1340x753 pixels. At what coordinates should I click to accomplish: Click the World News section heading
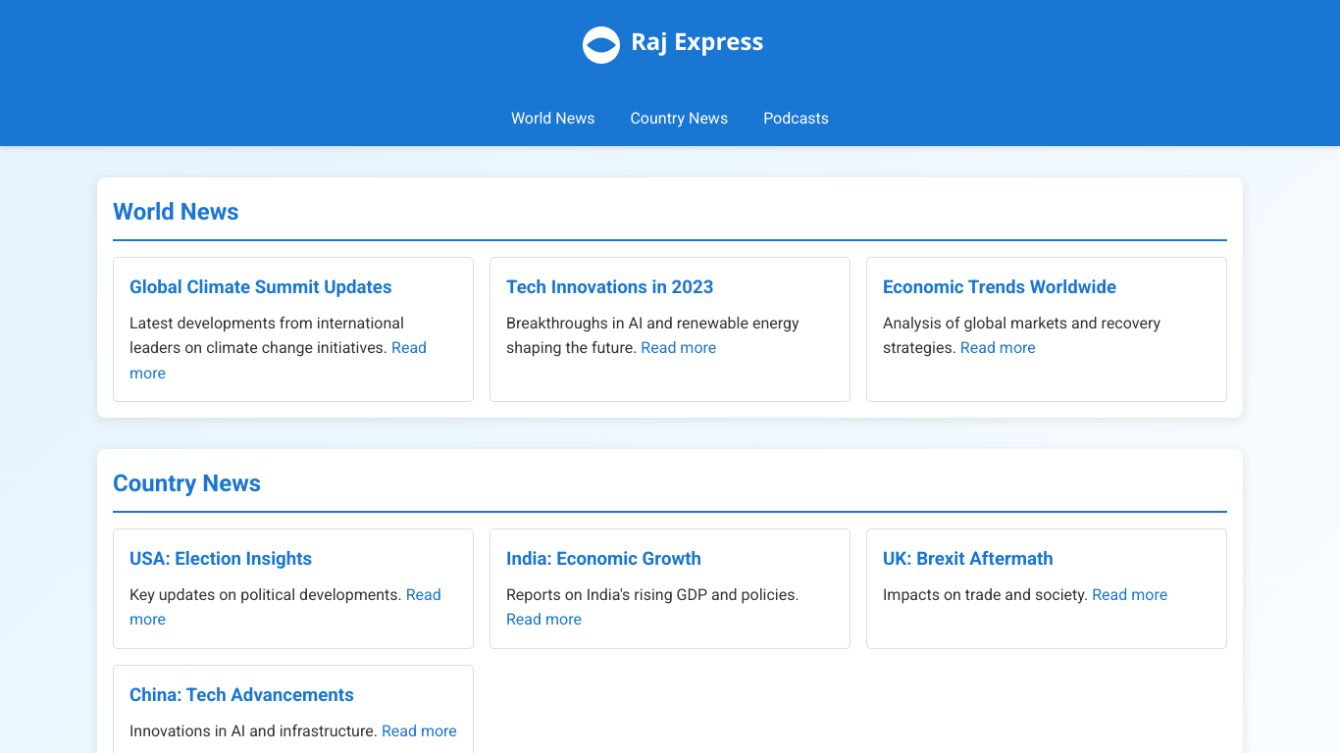tap(176, 212)
